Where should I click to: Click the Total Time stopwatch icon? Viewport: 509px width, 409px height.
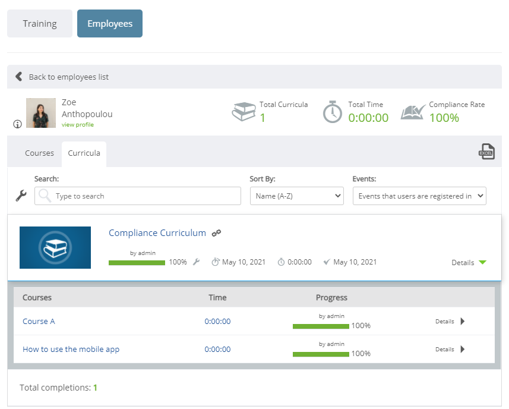(333, 112)
